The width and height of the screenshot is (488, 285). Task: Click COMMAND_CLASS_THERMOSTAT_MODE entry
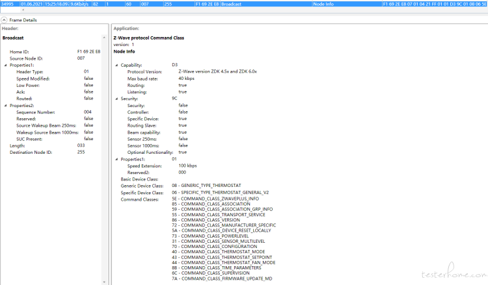(x=219, y=252)
